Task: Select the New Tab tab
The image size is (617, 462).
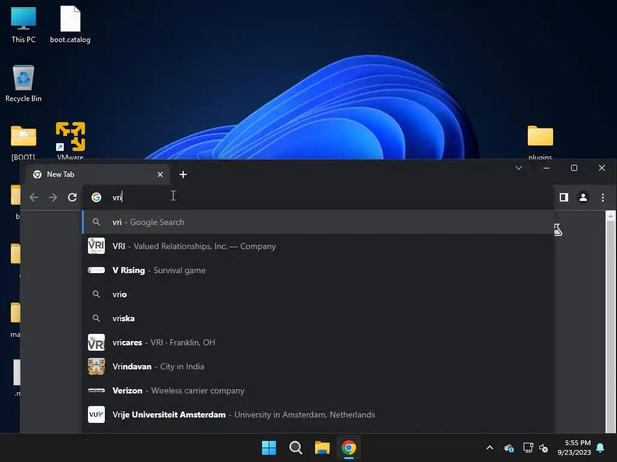Action: tap(98, 174)
